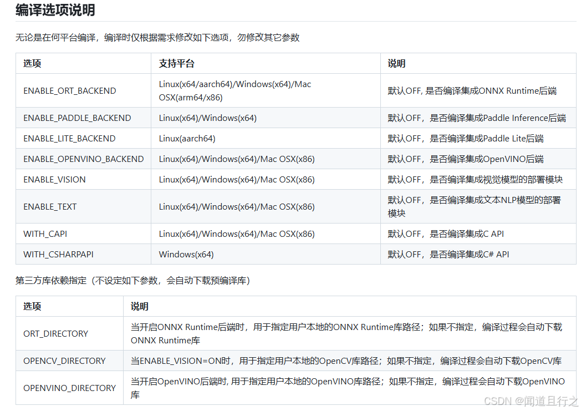Select the ENABLE_TEXT option cell
This screenshot has width=581, height=411.
click(50, 206)
